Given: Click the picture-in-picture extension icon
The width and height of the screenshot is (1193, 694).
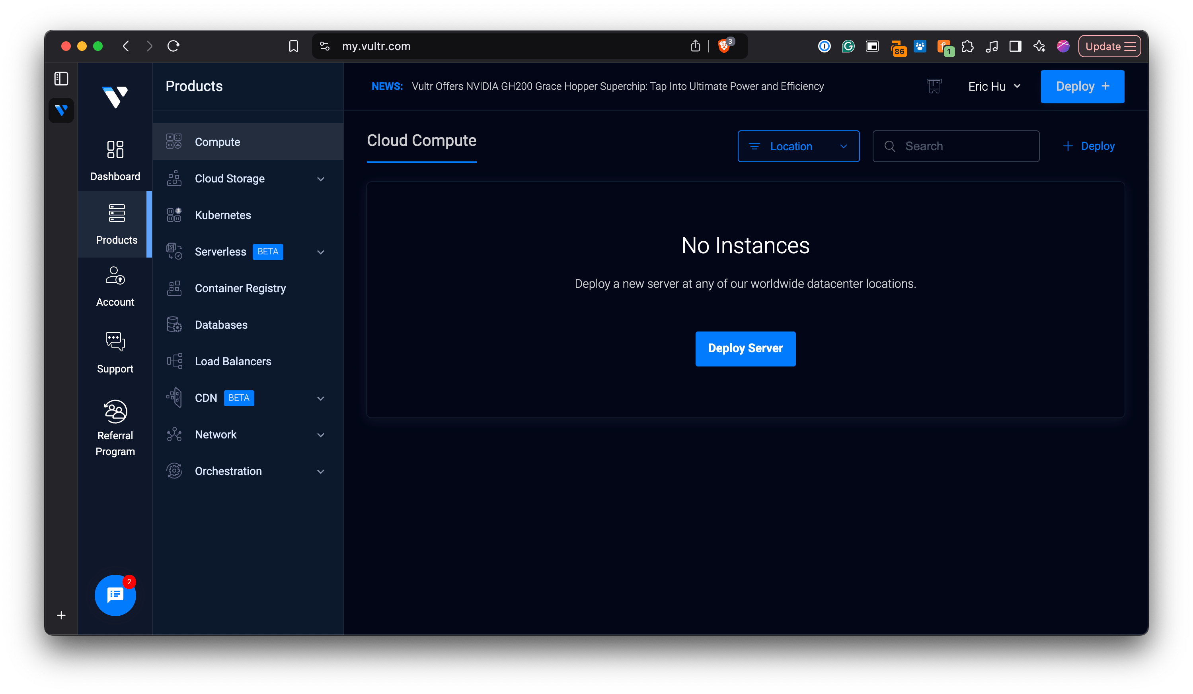Looking at the screenshot, I should click(872, 46).
